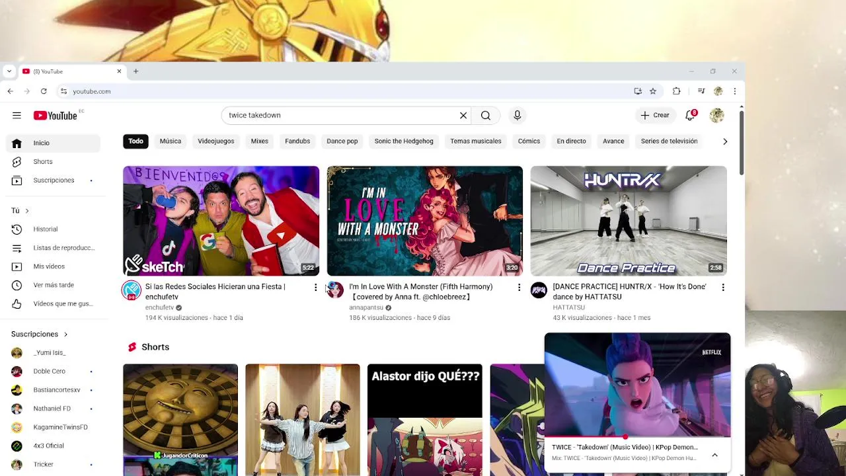Screen dimensions: 846x476
Task: Go to the YouTube home logo
Action: click(56, 116)
